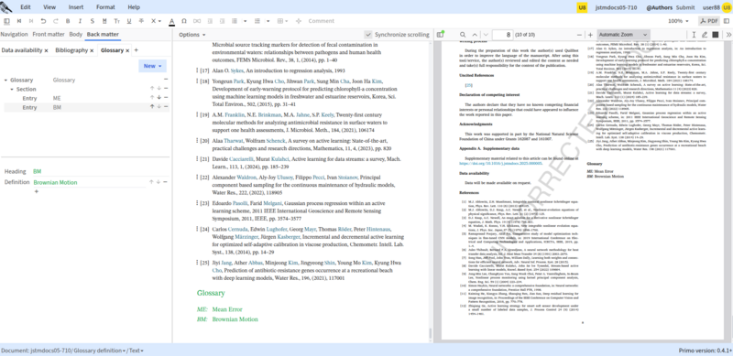Click the Comment button

pyautogui.click(x=322, y=21)
